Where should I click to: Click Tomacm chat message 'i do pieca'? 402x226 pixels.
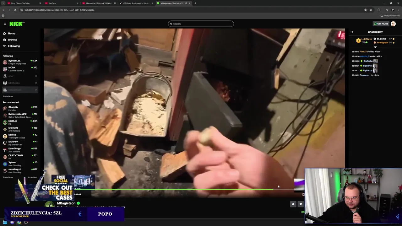tap(365, 75)
